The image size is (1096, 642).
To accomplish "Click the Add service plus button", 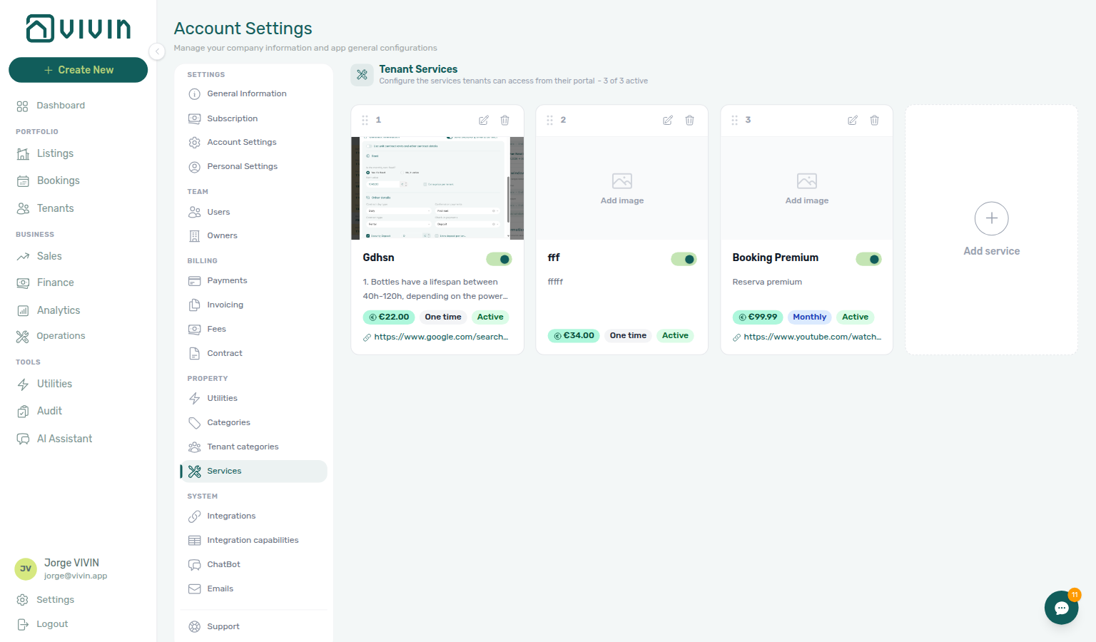I will pos(992,218).
